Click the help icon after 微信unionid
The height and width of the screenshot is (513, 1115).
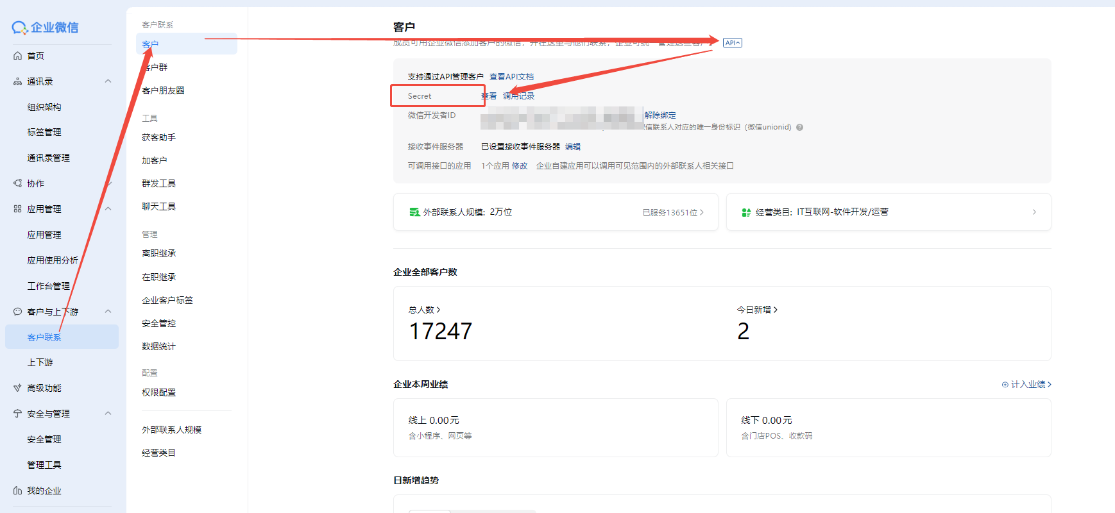[799, 128]
